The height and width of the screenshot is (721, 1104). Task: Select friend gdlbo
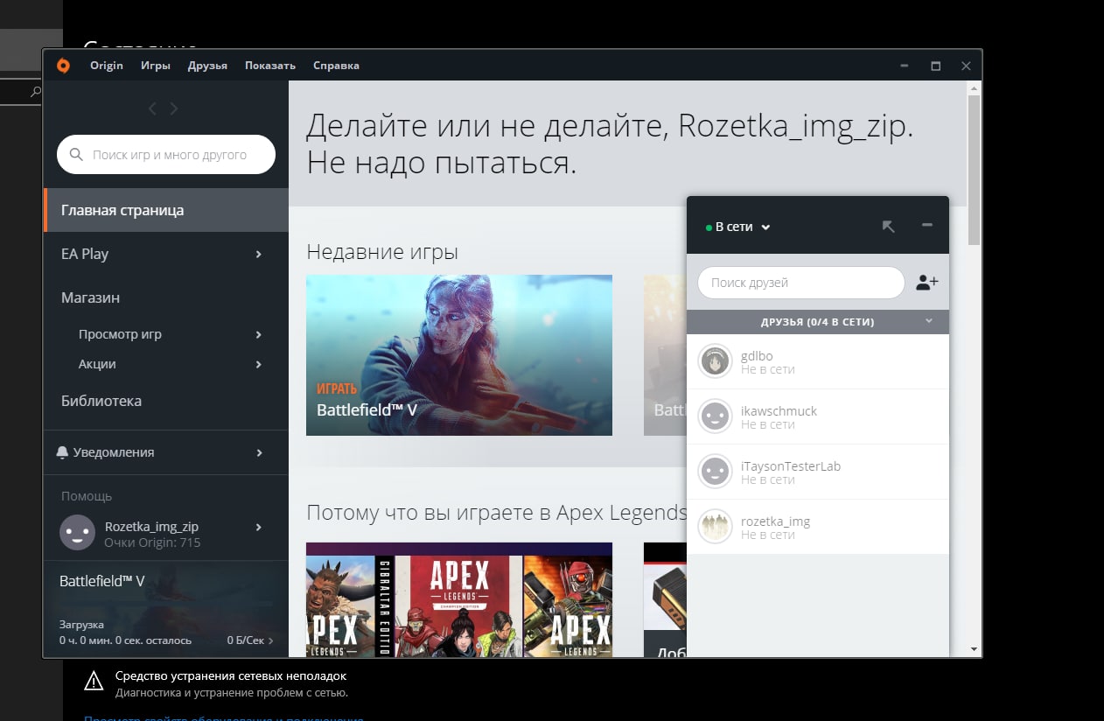pyautogui.click(x=818, y=361)
